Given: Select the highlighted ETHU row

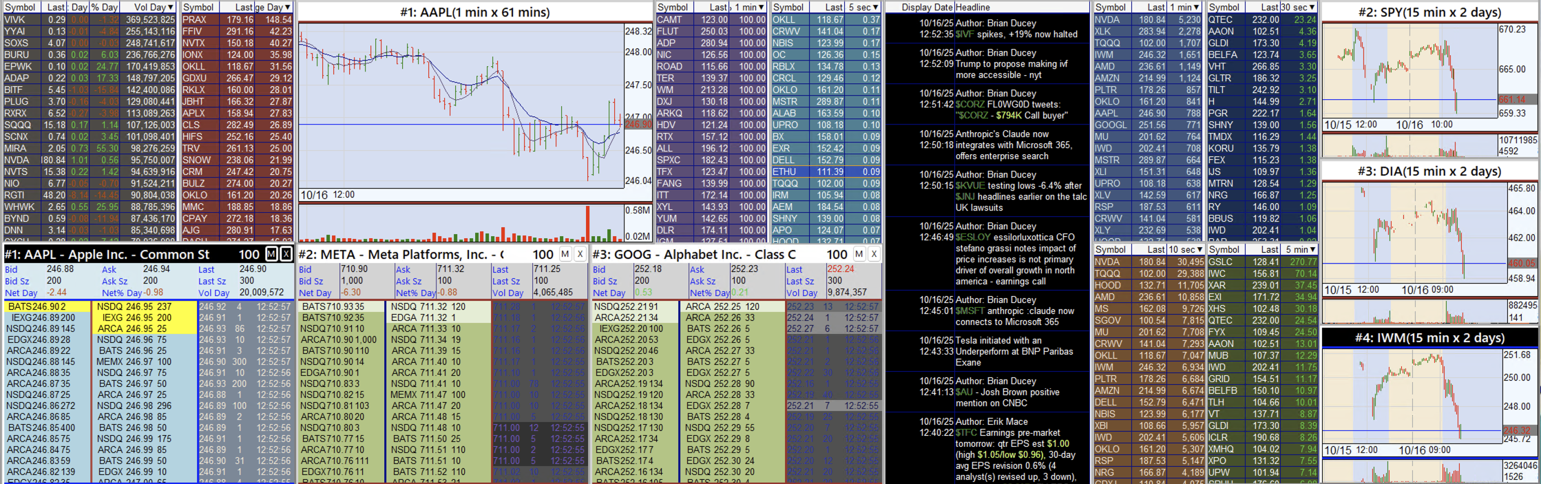Looking at the screenshot, I should click(x=825, y=171).
